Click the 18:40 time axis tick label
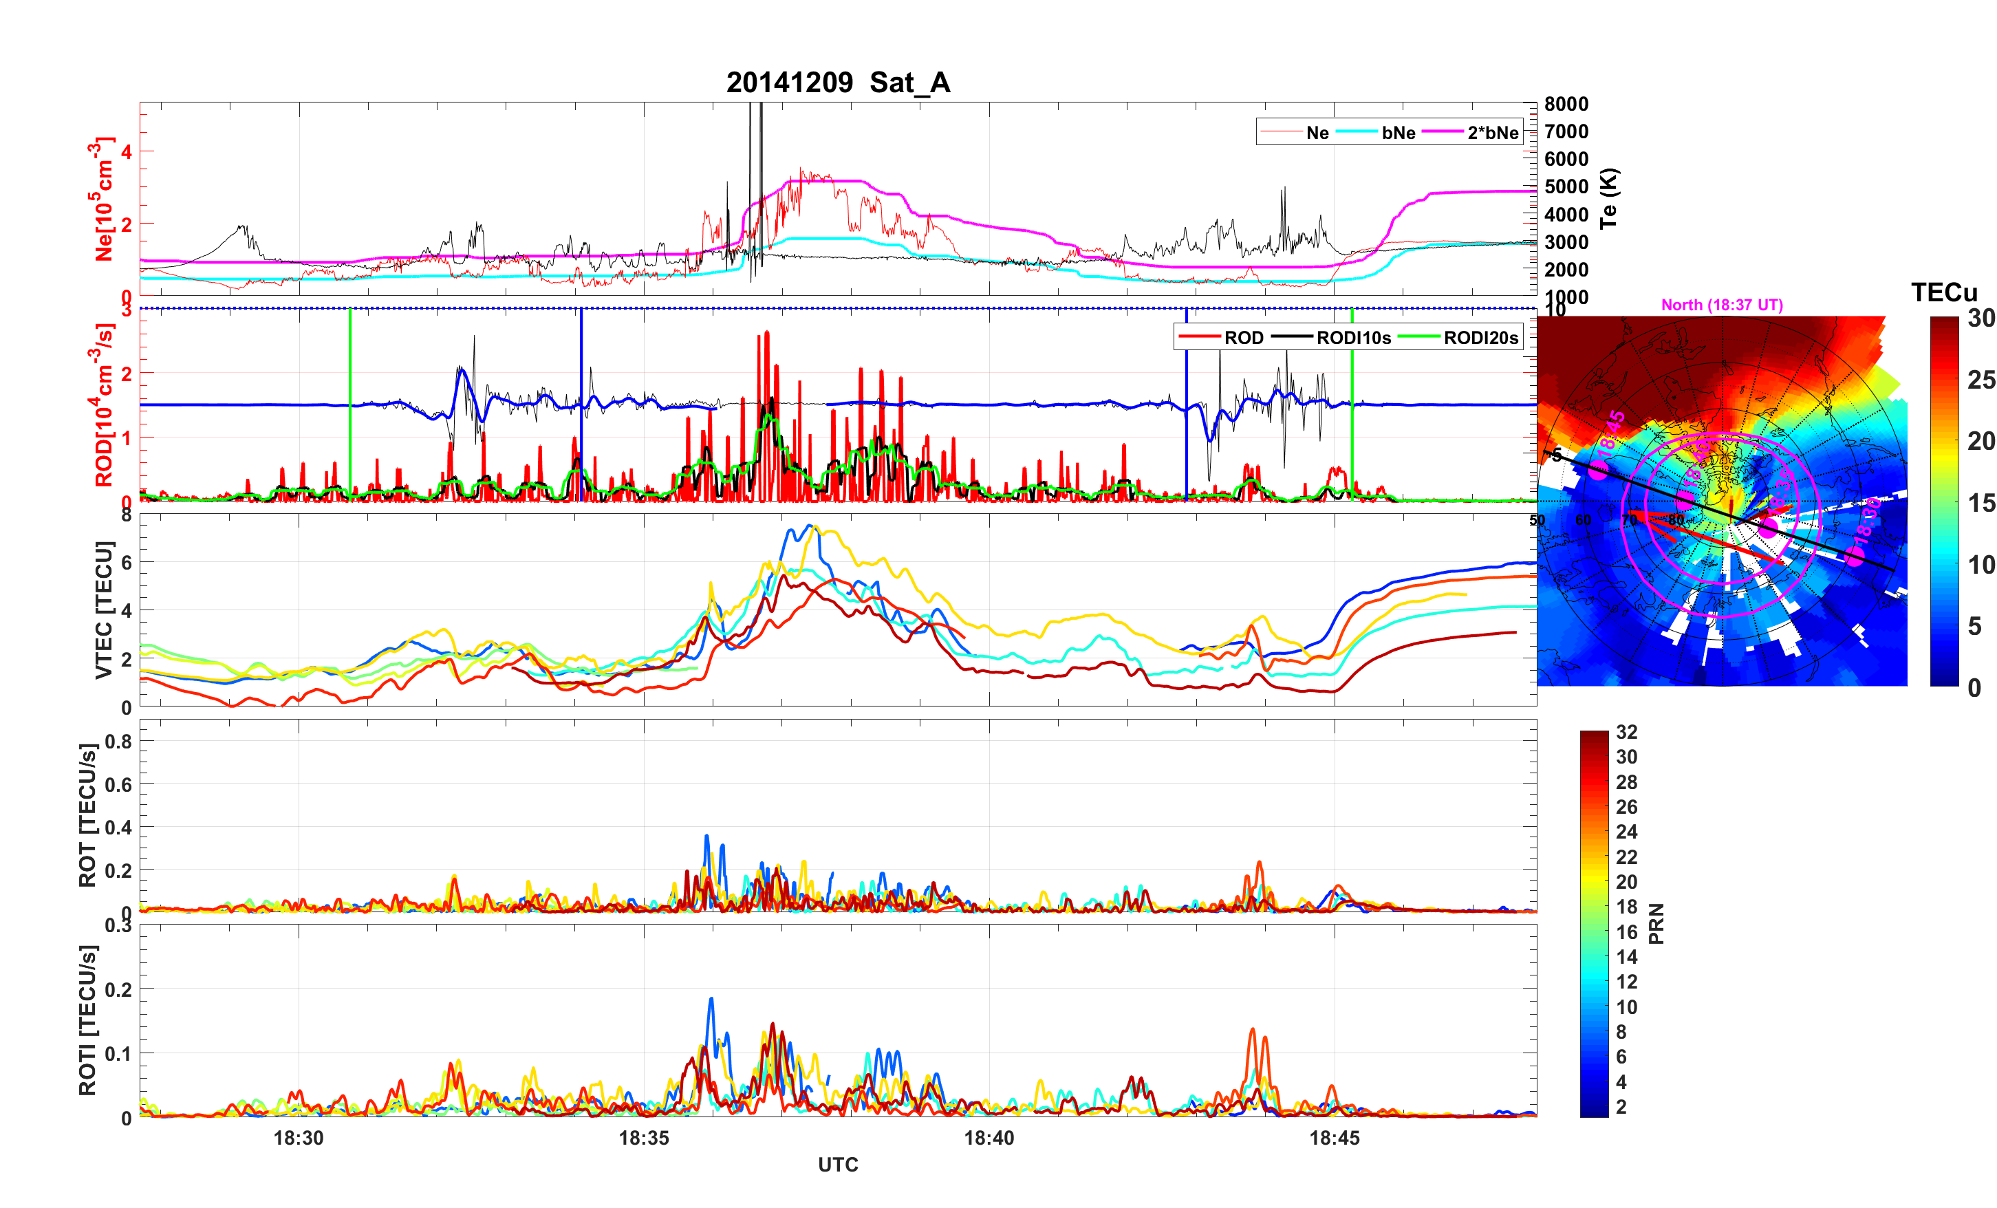 tap(989, 1137)
